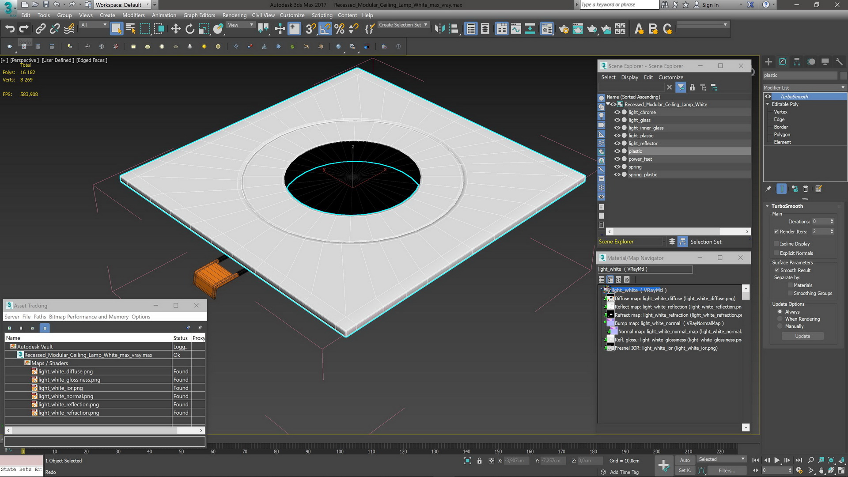
Task: Click the Update button in TurboSmooth
Action: (803, 336)
